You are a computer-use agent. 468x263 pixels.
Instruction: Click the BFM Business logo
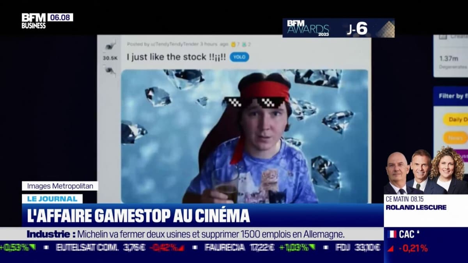pos(34,21)
